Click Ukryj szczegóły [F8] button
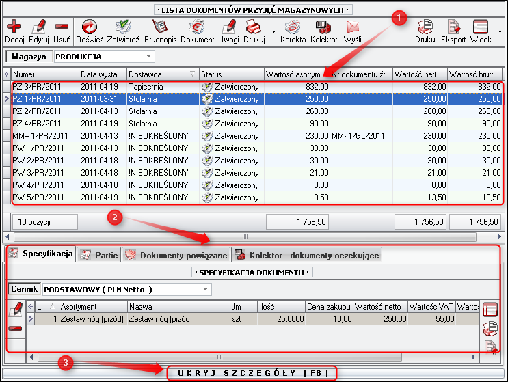508x382 pixels. click(253, 373)
